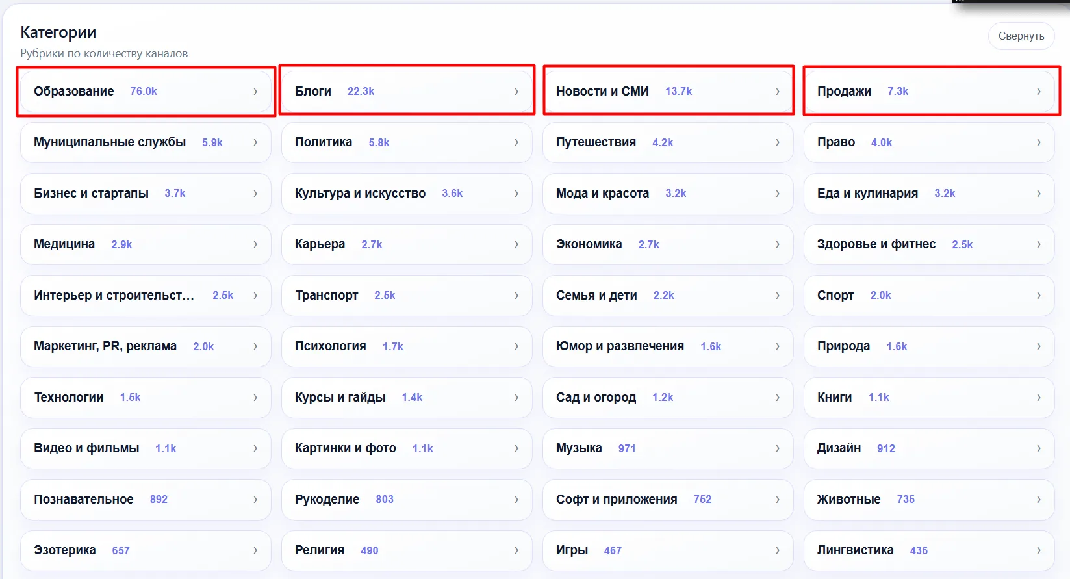
Task: Go to the Книги category
Action: 929,398
